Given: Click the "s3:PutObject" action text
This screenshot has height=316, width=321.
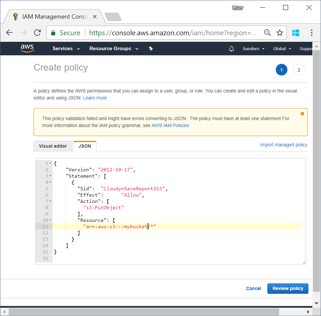Looking at the screenshot, I should (103, 208).
